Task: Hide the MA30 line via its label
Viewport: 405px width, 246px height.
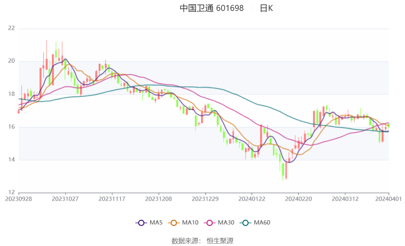Action: coord(226,223)
